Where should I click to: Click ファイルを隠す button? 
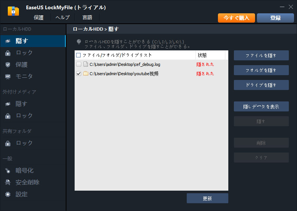(x=261, y=56)
